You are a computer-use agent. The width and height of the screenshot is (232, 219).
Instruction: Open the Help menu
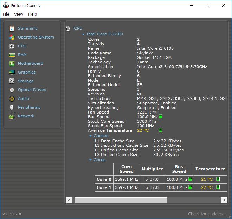(32, 14)
